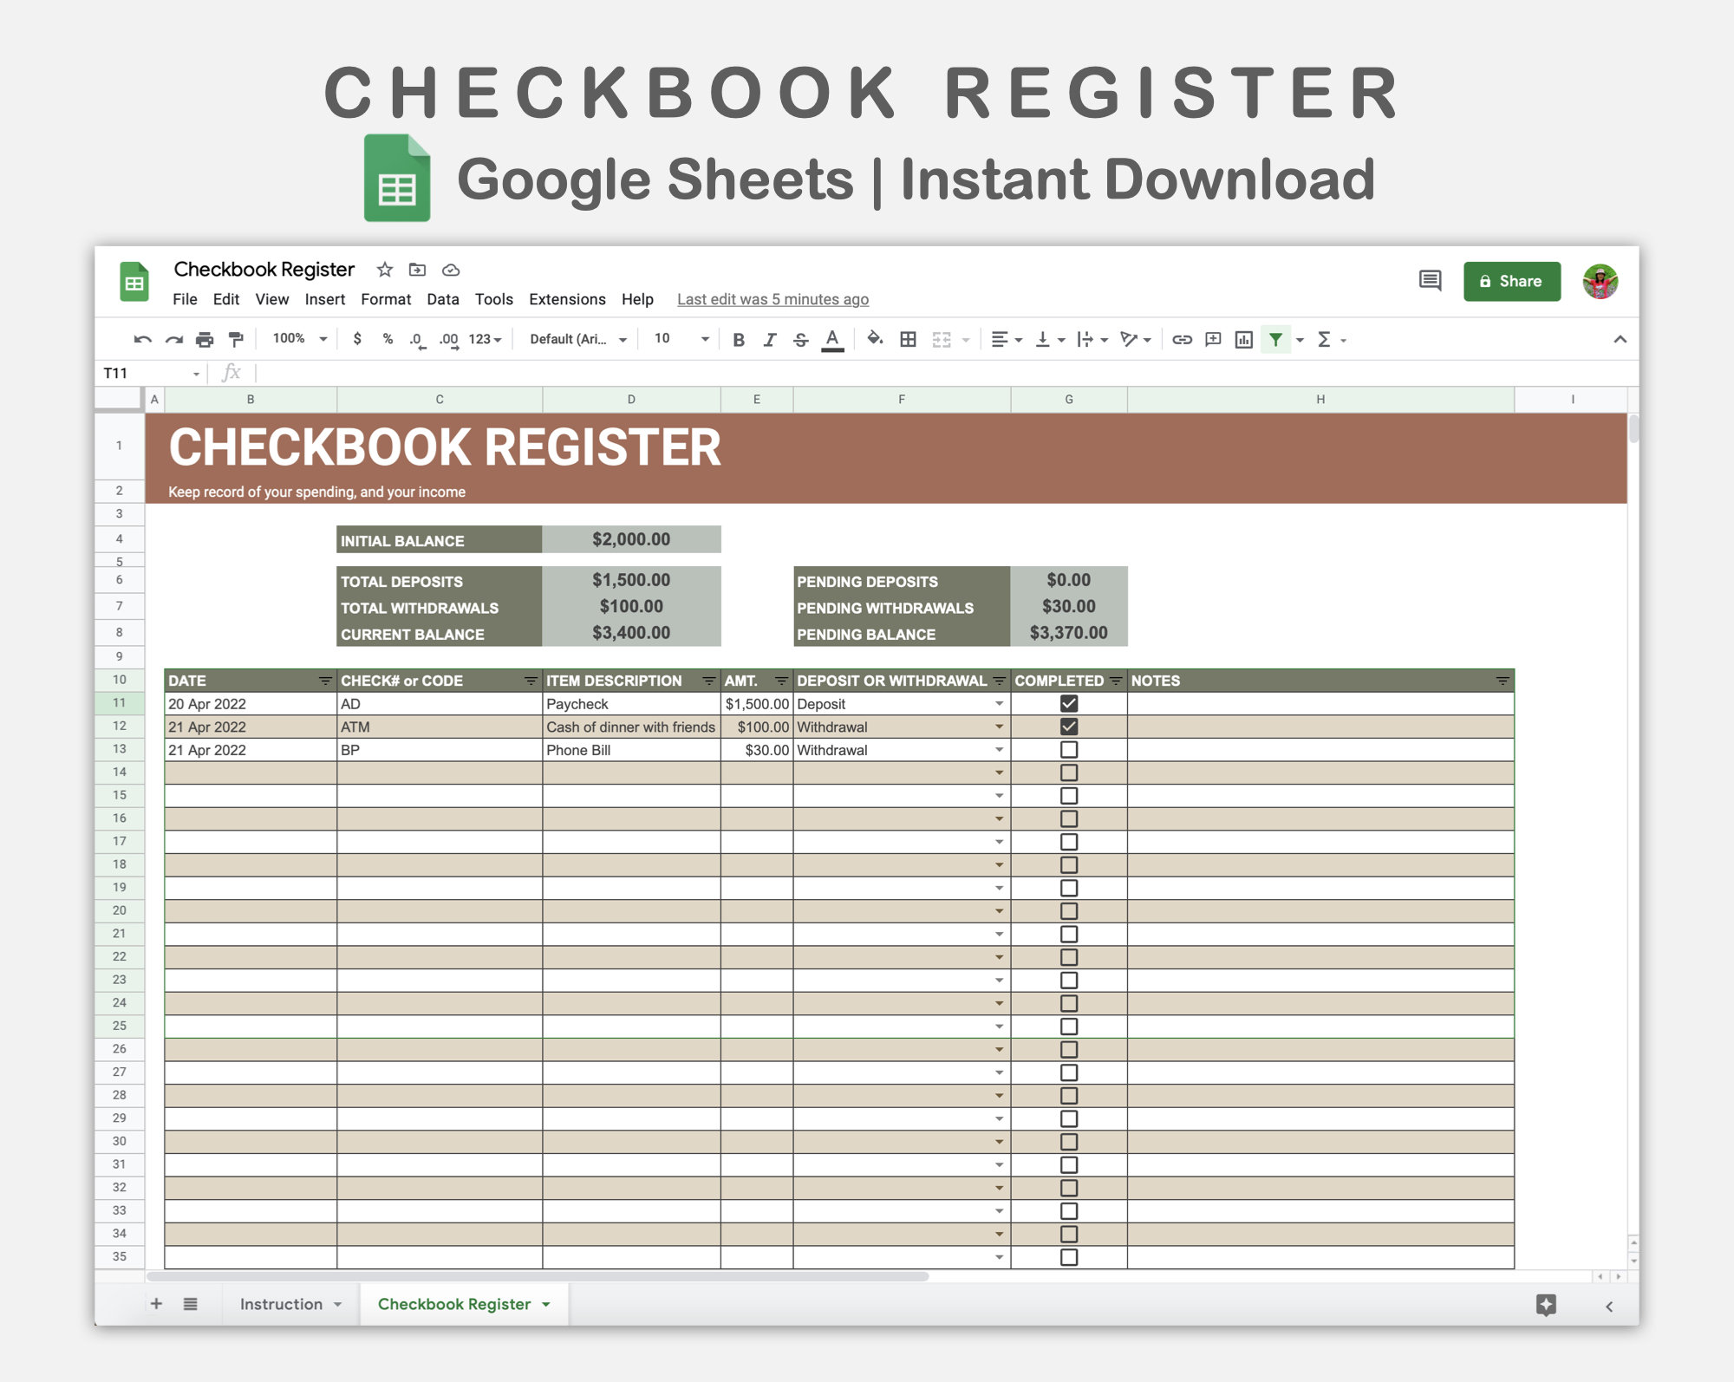Switch to the Instruction sheet tab
Image resolution: width=1734 pixels, height=1382 pixels.
click(282, 1303)
